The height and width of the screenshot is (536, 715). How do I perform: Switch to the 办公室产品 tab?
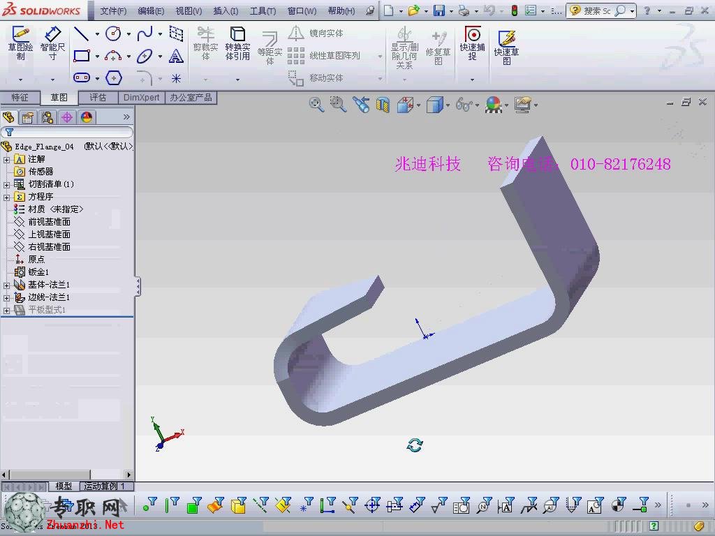click(x=191, y=98)
